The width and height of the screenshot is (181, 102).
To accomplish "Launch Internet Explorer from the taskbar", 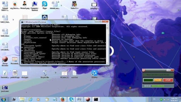I will (x=30, y=99).
